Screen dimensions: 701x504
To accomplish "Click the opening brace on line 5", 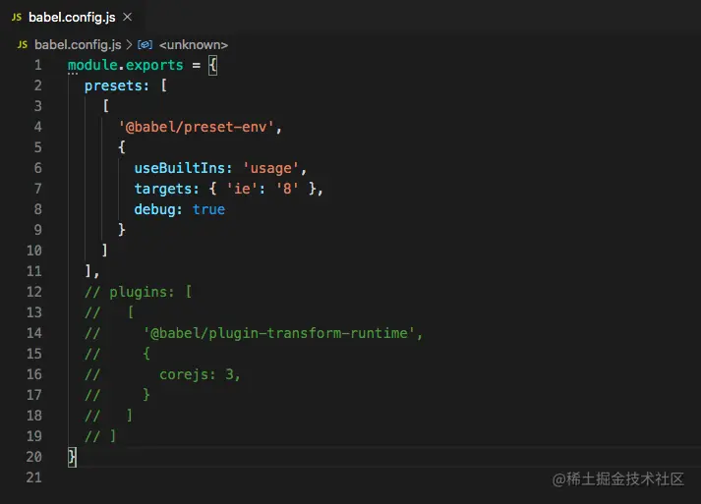I will pos(122,147).
